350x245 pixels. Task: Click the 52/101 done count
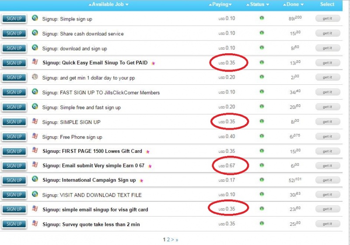[295, 180]
